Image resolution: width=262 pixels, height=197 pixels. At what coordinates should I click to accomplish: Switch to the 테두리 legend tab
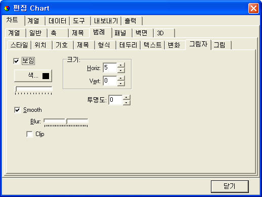[128, 45]
